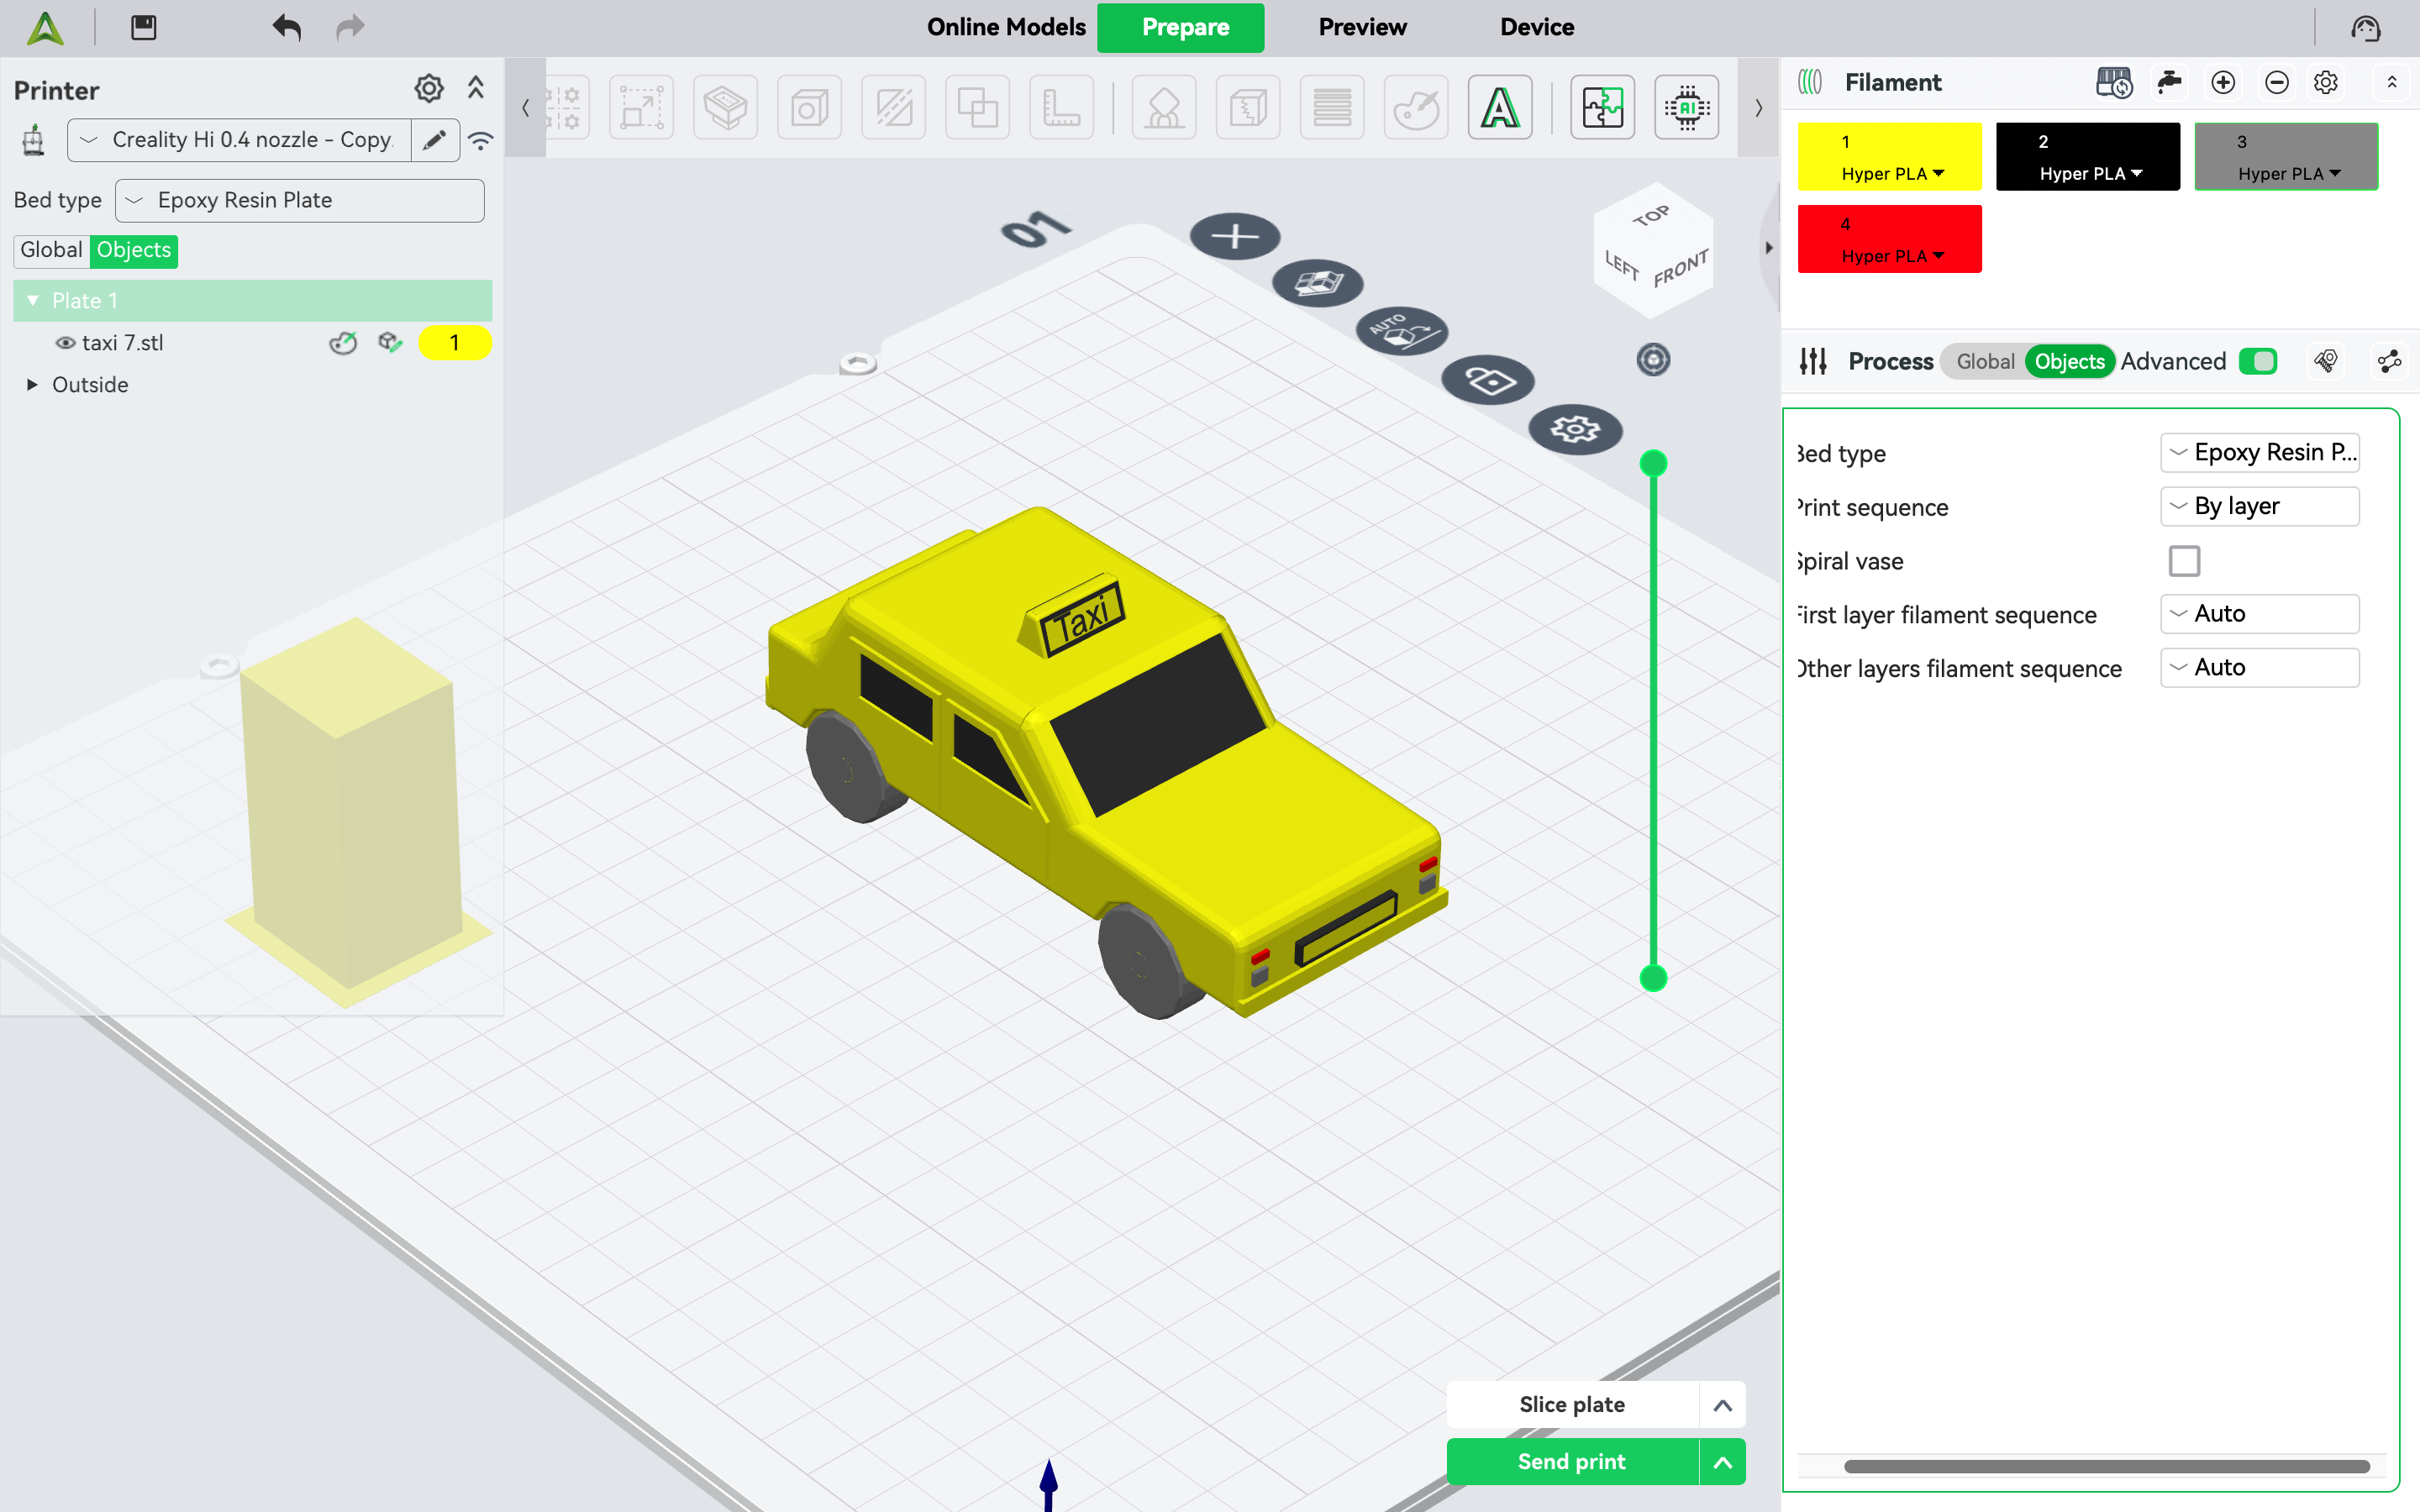Select the text emboss tool

click(x=1499, y=107)
